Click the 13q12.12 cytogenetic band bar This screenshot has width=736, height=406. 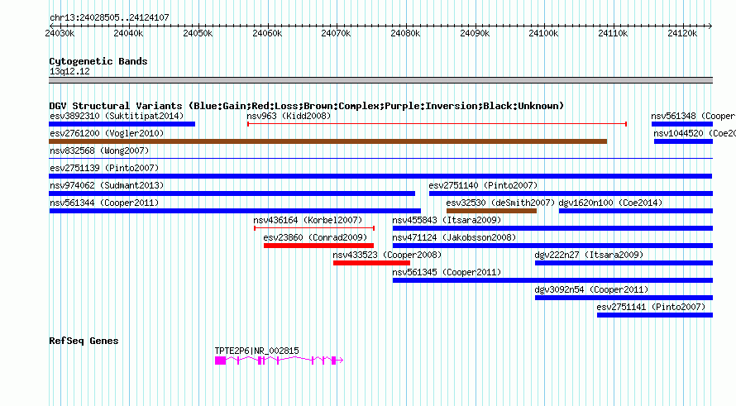coord(380,80)
